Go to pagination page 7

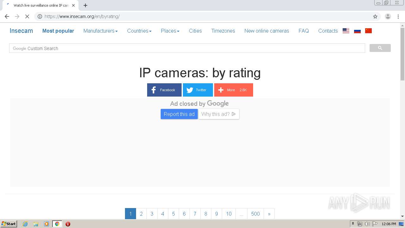195,214
